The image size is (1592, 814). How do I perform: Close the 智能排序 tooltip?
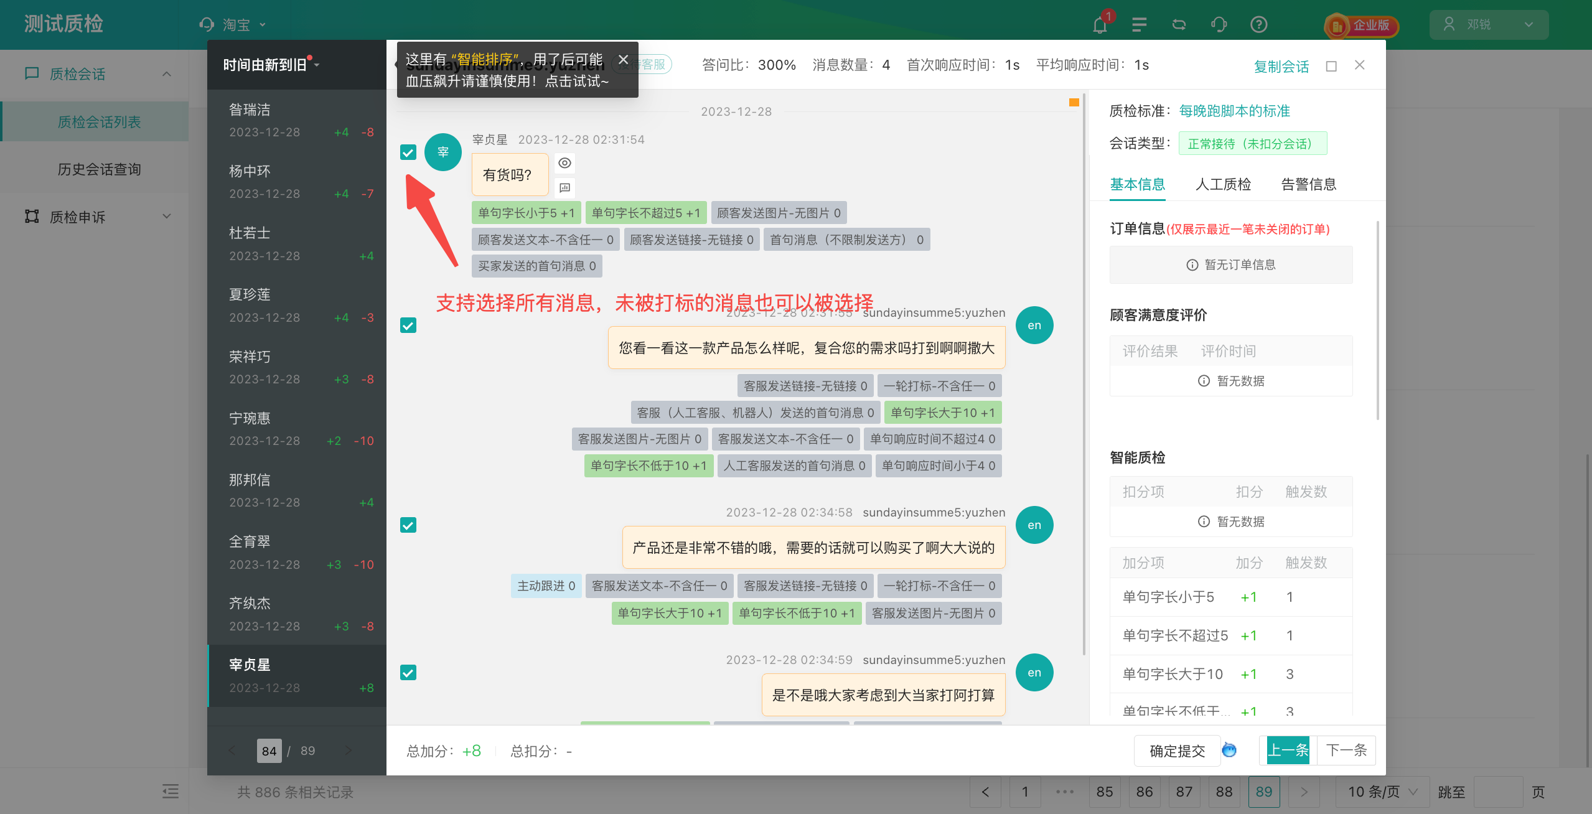coord(623,60)
